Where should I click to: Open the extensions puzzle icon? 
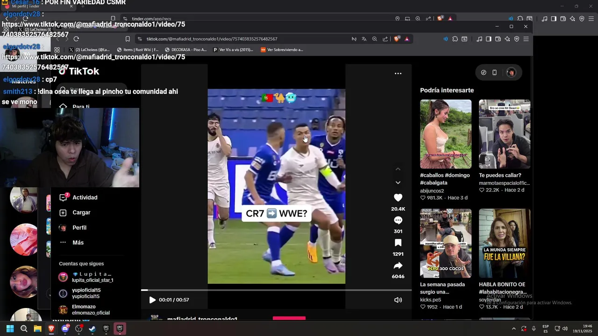click(x=455, y=39)
